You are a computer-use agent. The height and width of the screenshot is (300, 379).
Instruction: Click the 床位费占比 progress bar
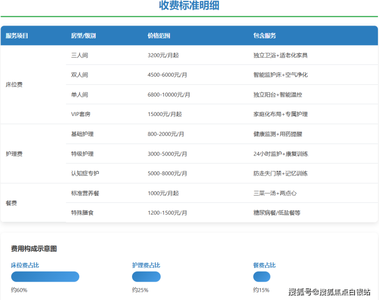tap(45, 276)
